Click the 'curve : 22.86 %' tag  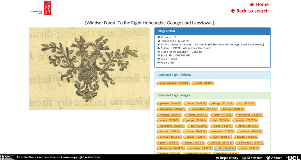click(168, 120)
